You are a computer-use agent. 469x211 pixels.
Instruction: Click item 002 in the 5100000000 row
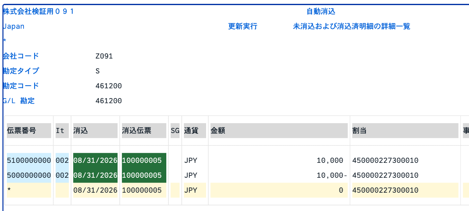point(62,161)
